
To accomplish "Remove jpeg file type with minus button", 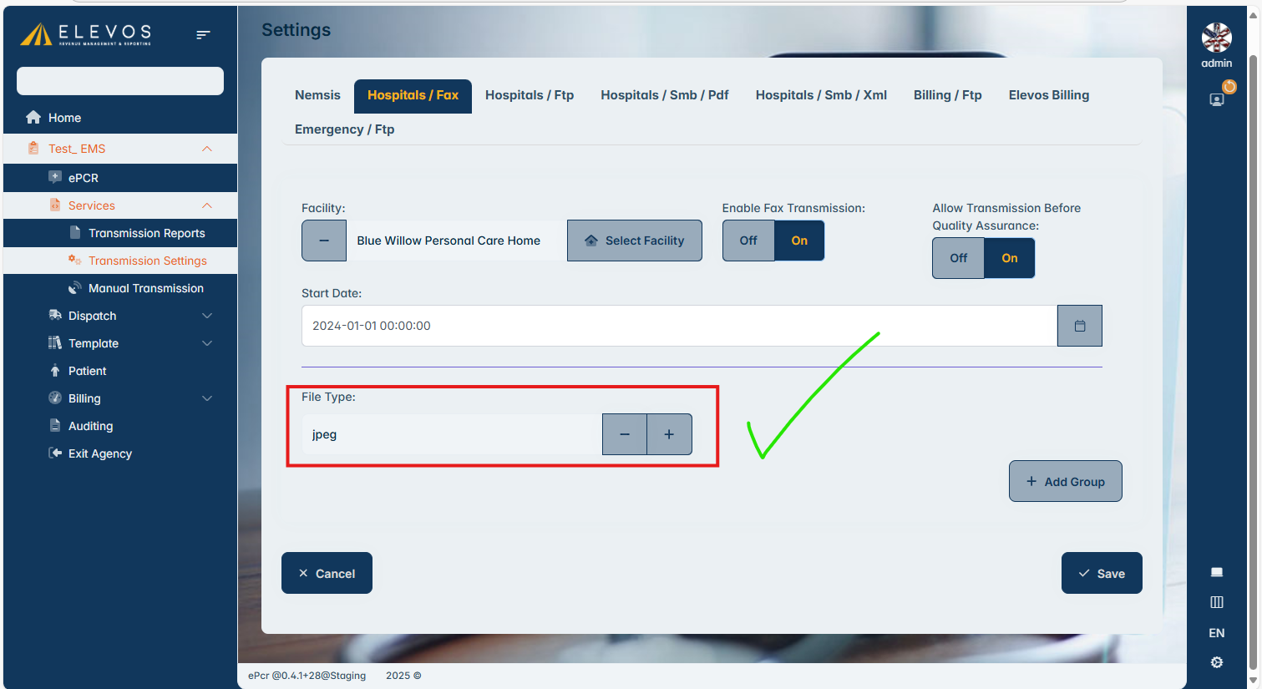I will tap(625, 434).
